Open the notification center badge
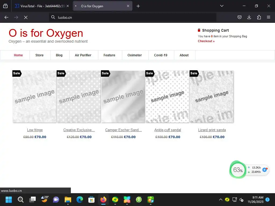 (x=267, y=199)
